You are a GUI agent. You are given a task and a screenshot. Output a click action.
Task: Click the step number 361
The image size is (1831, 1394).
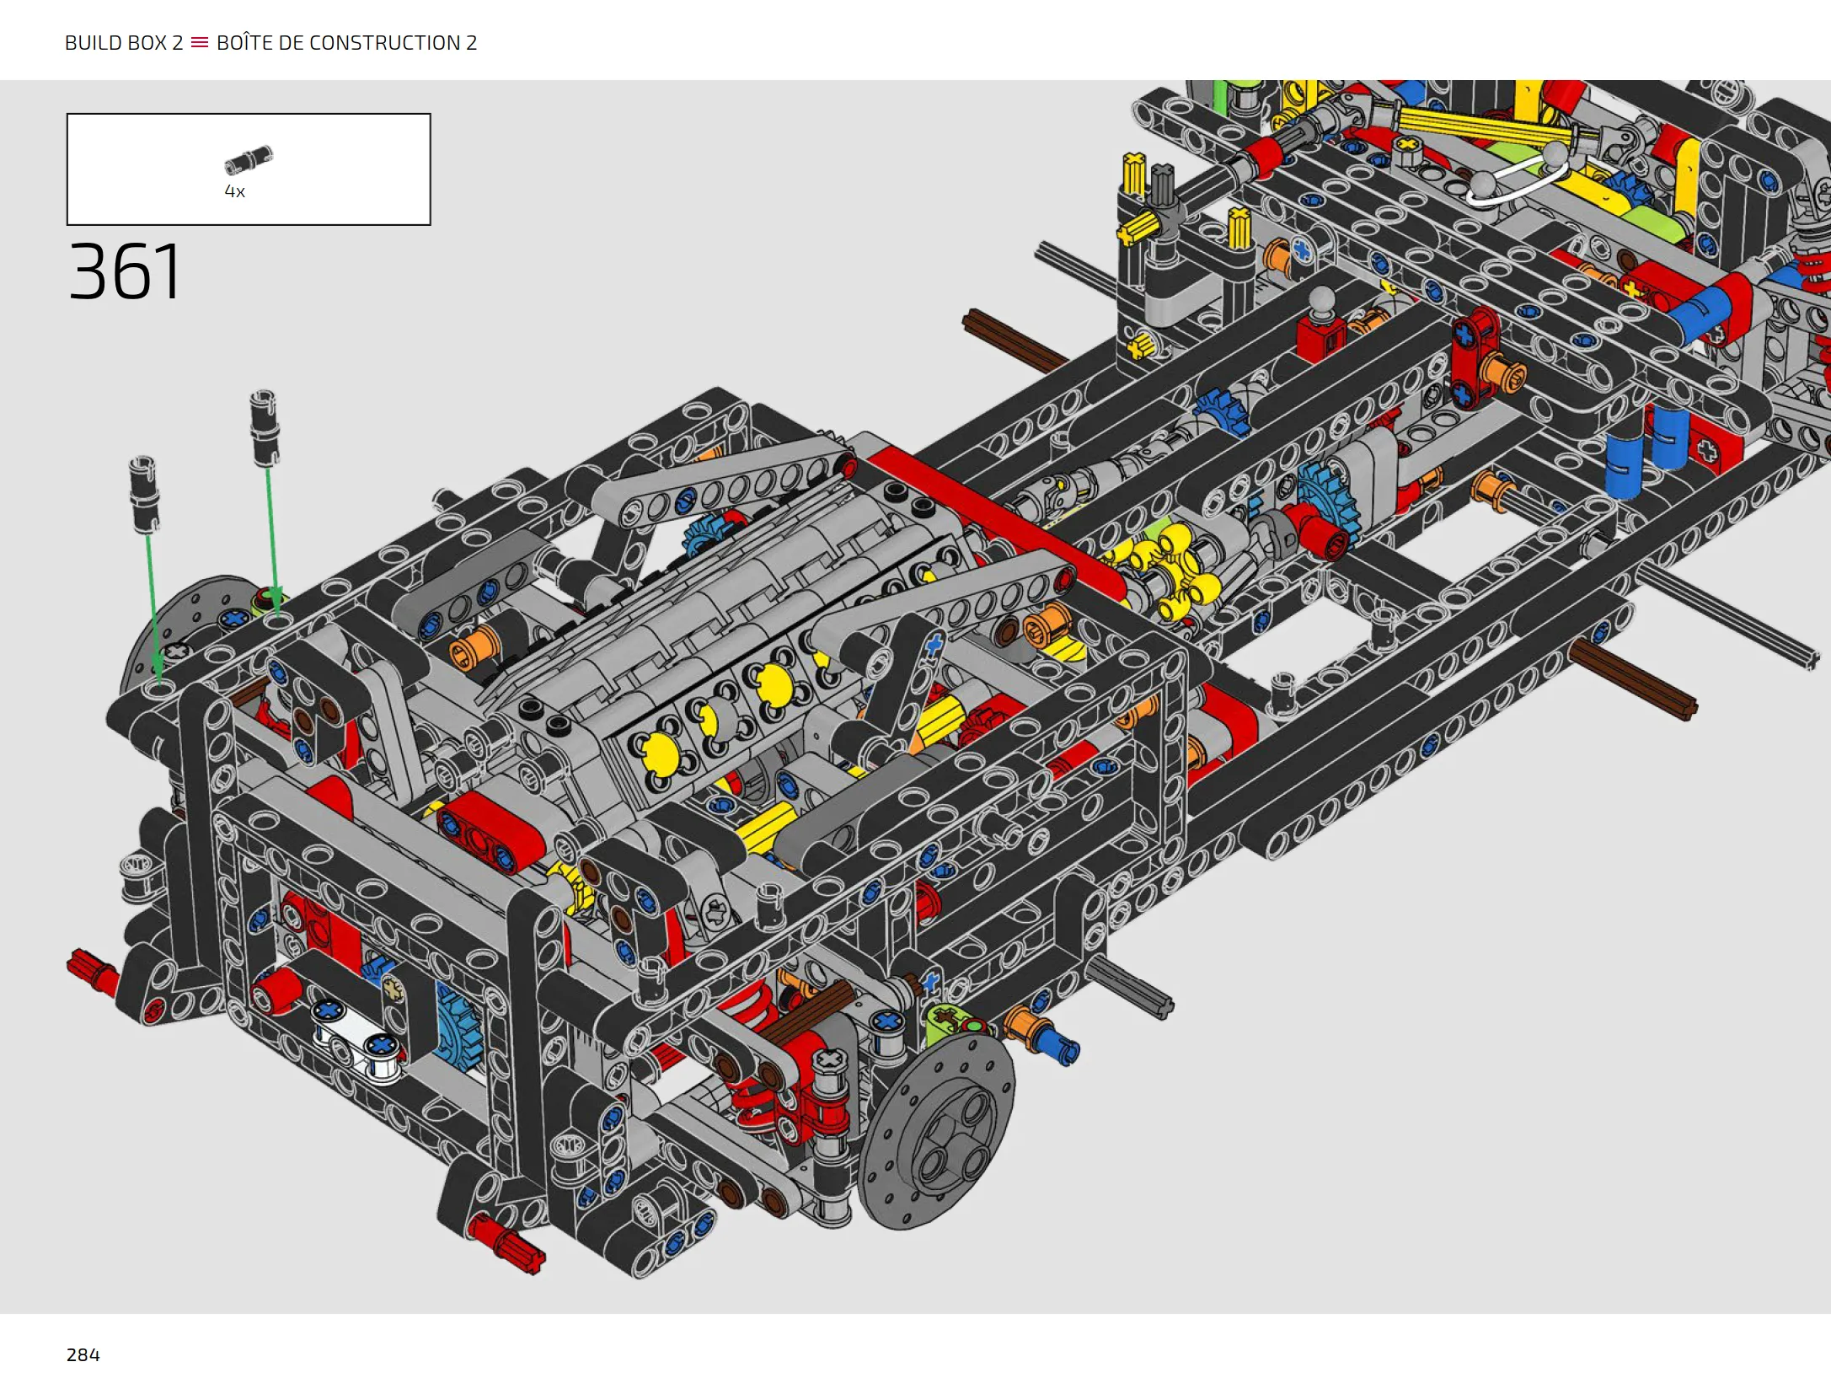124,271
